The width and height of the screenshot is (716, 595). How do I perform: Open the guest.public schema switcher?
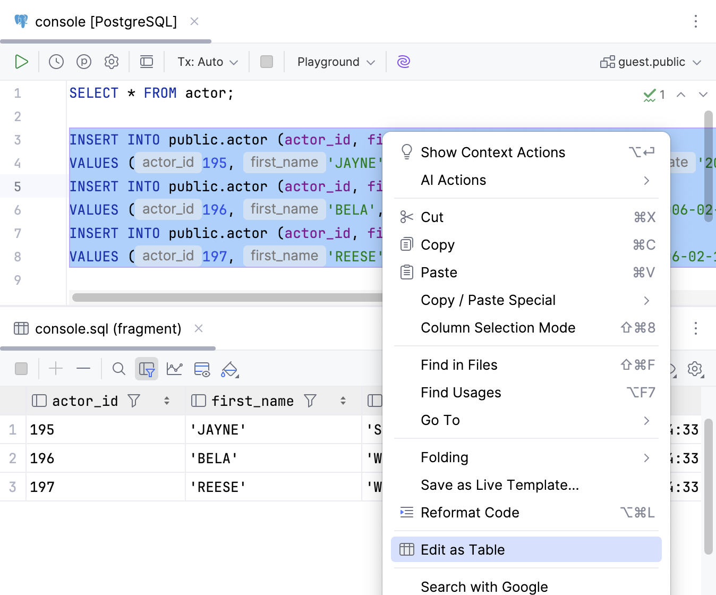pyautogui.click(x=650, y=62)
